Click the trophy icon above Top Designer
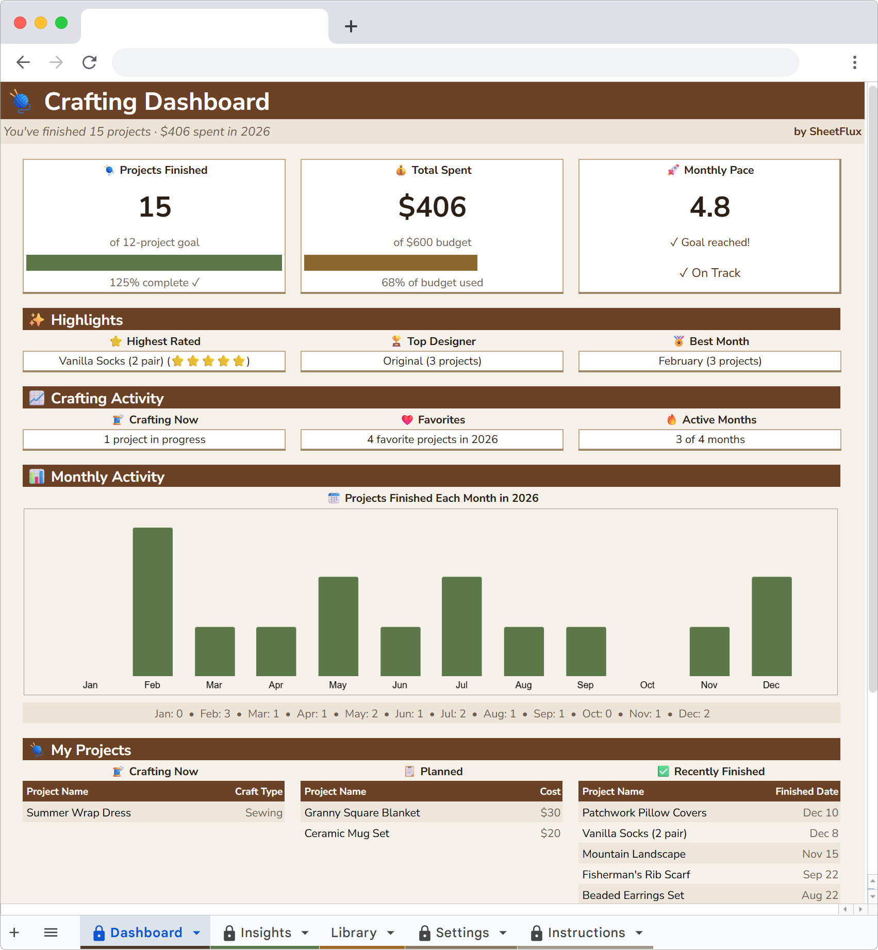 (x=395, y=341)
